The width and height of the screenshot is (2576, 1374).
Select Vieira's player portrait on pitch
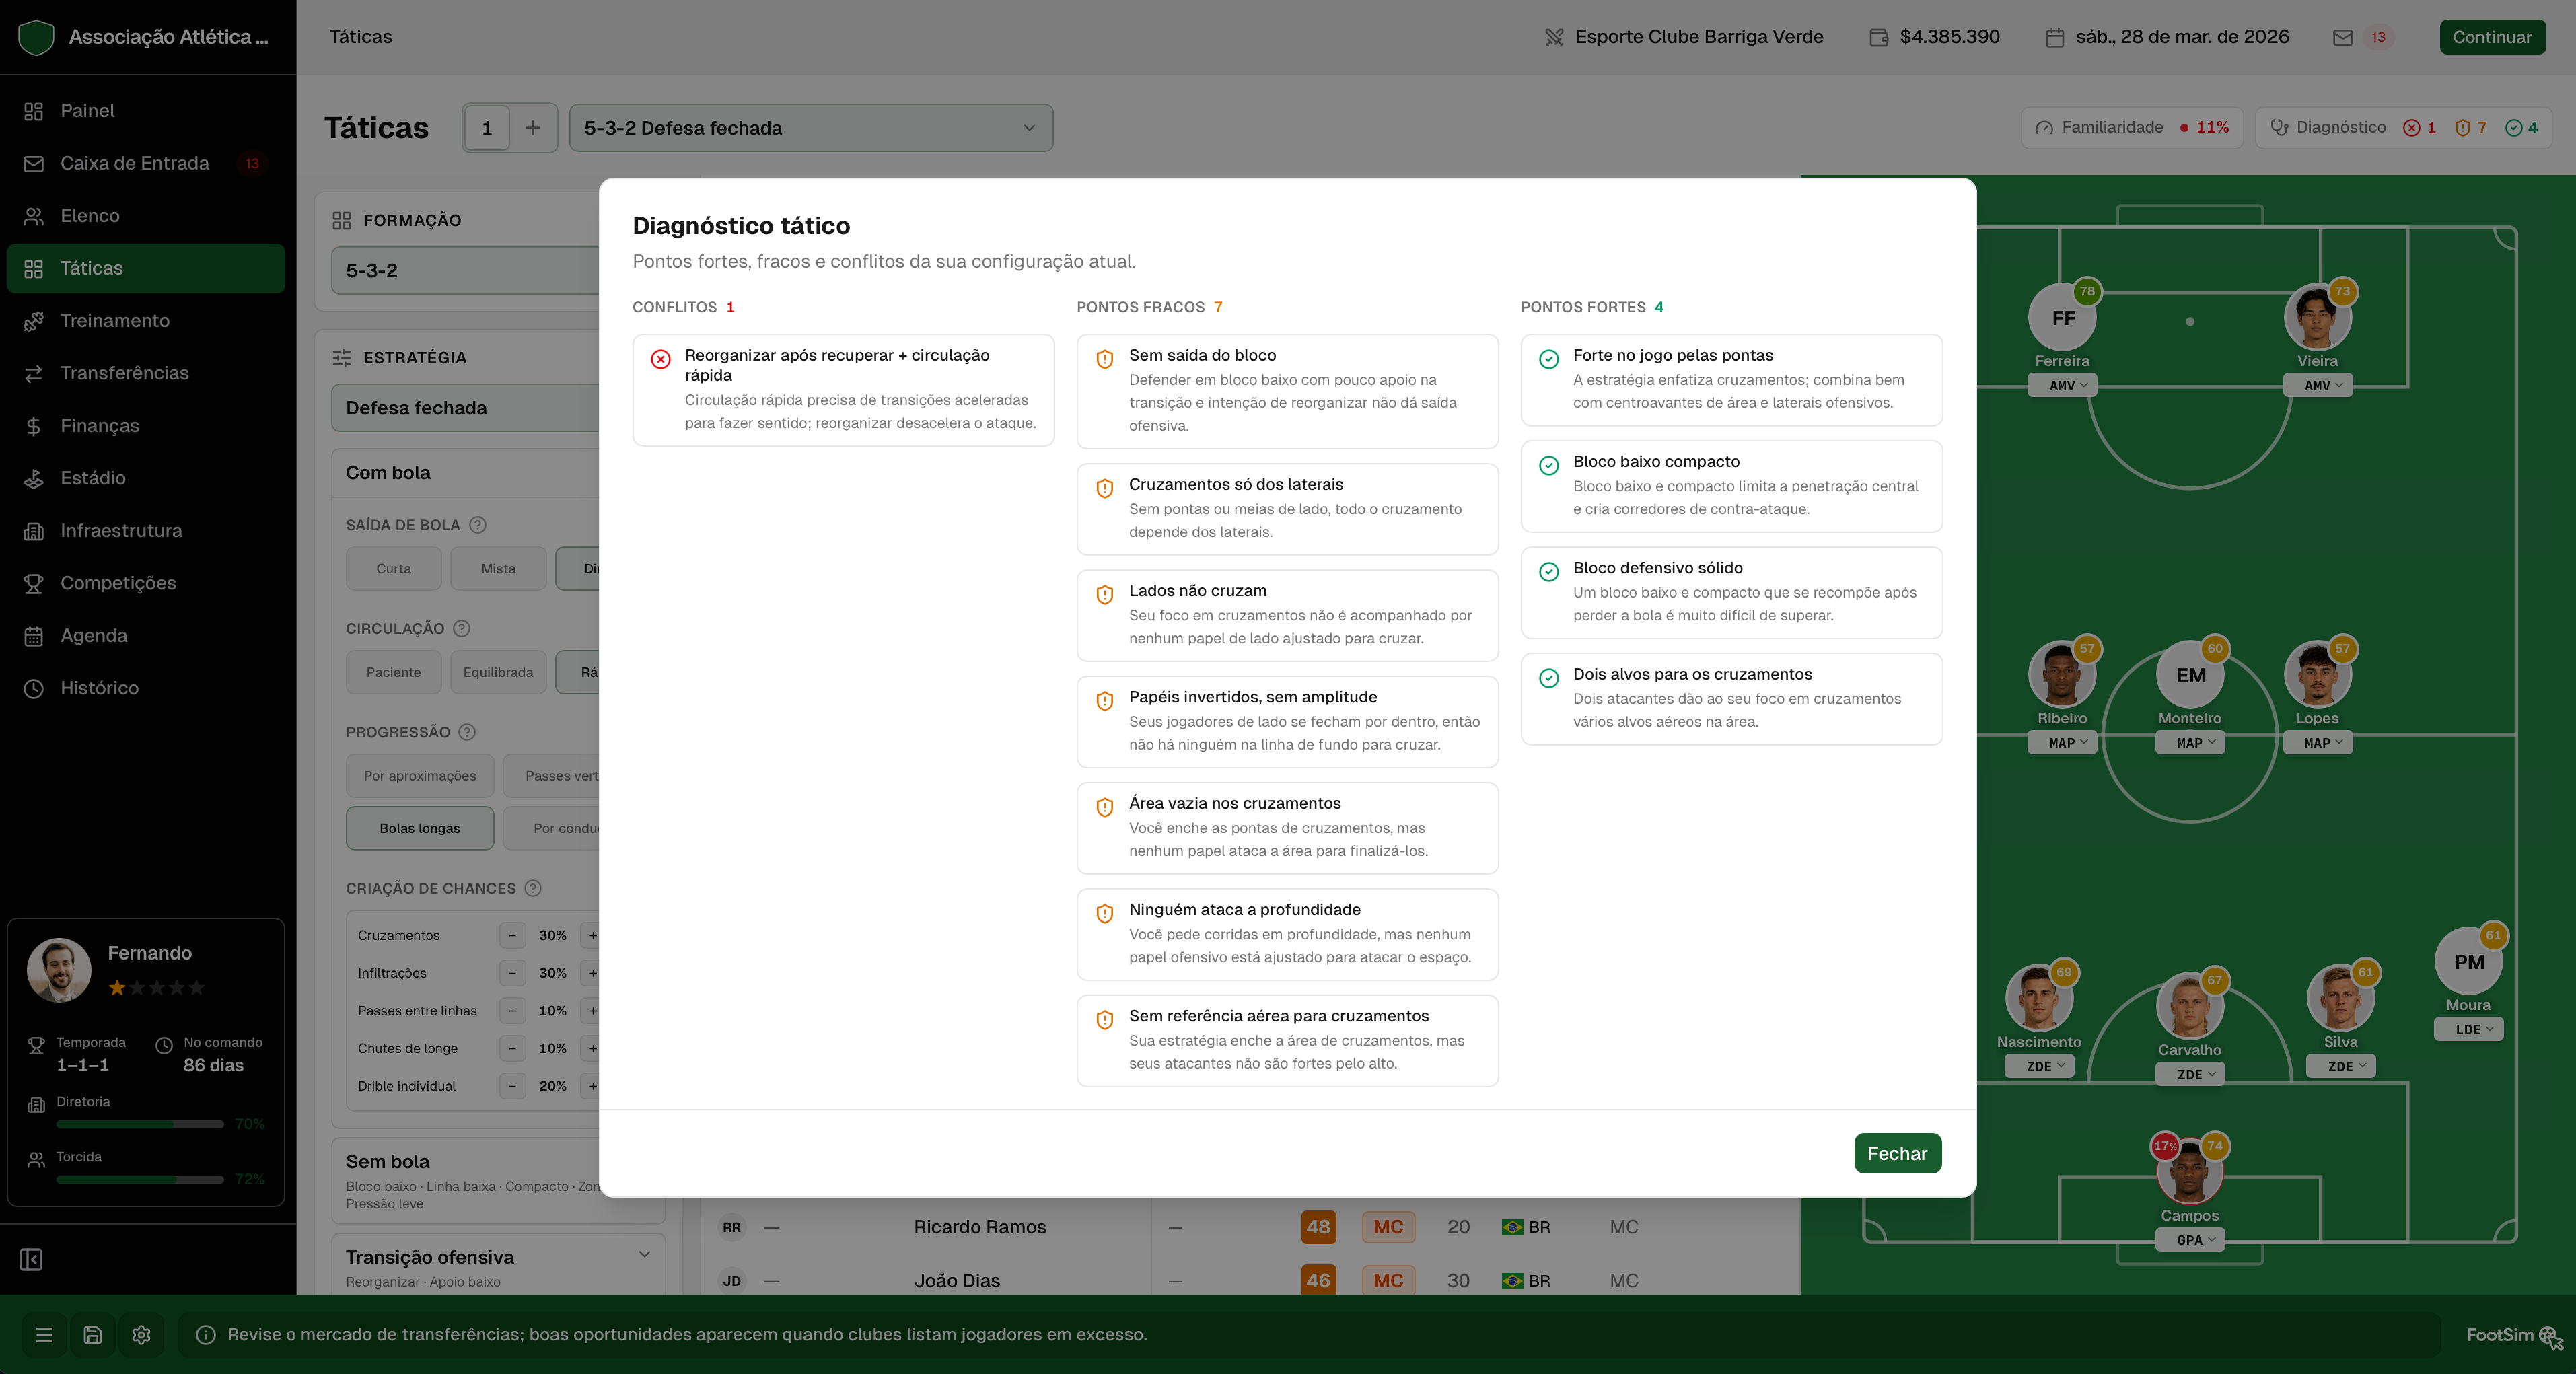[2317, 318]
